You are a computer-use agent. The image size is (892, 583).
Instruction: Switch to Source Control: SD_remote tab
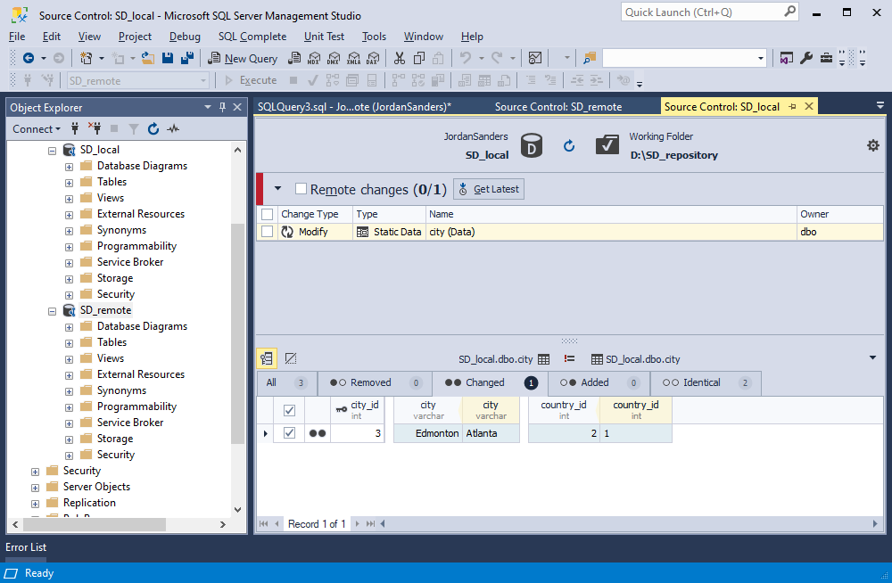(558, 106)
